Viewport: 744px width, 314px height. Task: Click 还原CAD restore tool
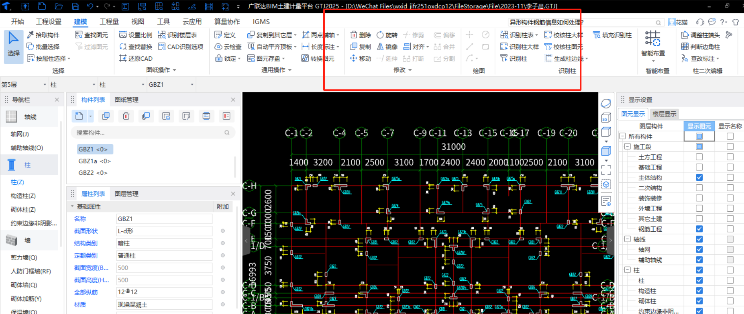pos(135,58)
